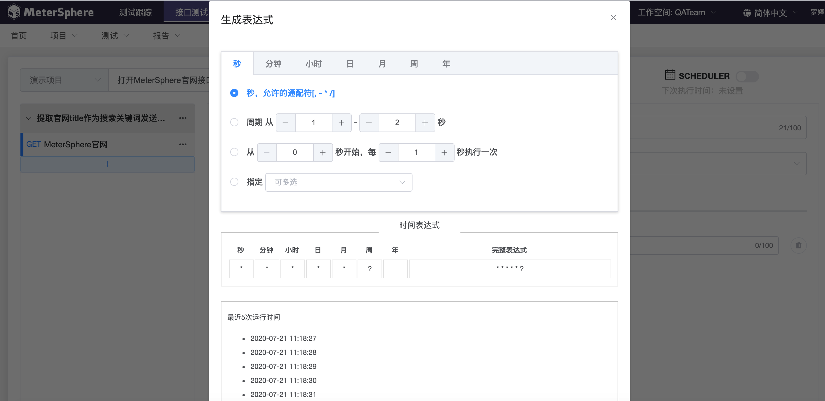Screen dimensions: 825x401
Task: Open the 可多选 seconds dropdown
Action: pyautogui.click(x=339, y=182)
